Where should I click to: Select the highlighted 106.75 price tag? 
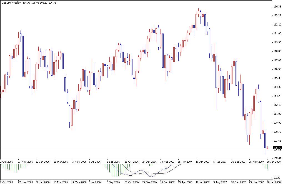coord(277,148)
